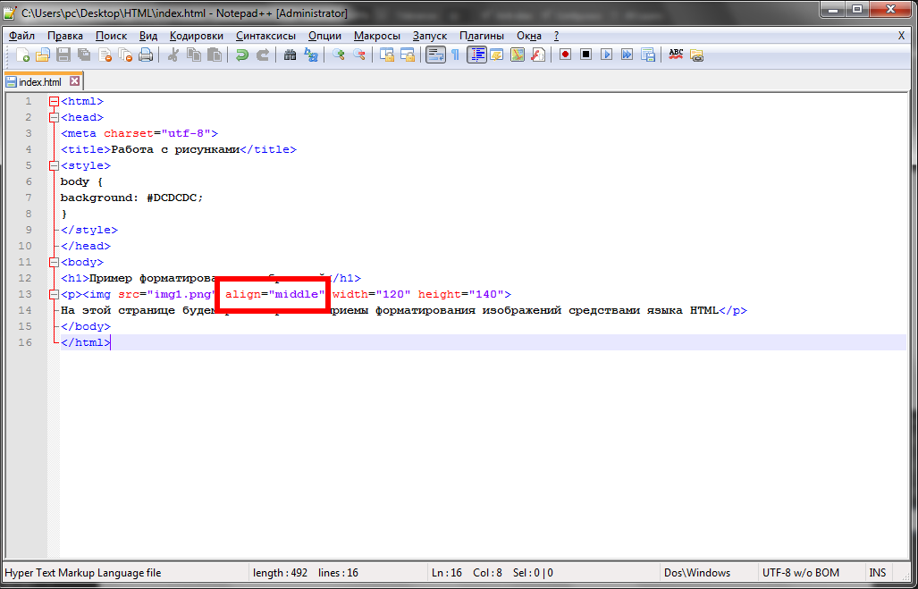The height and width of the screenshot is (589, 918).
Task: Create a new file using toolbar icon
Action: 23,55
